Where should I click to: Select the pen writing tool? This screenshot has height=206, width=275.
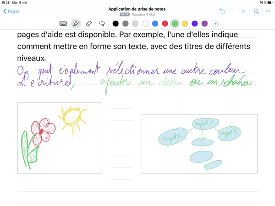76,23
